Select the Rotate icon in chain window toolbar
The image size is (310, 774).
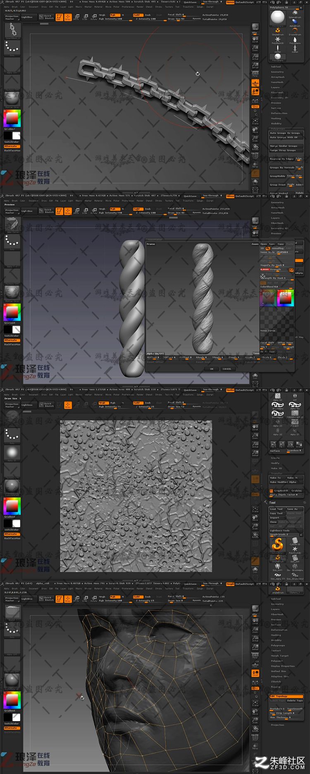[94, 17]
